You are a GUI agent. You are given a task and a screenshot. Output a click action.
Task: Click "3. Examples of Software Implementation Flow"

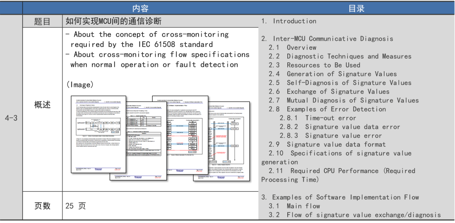click(340, 197)
